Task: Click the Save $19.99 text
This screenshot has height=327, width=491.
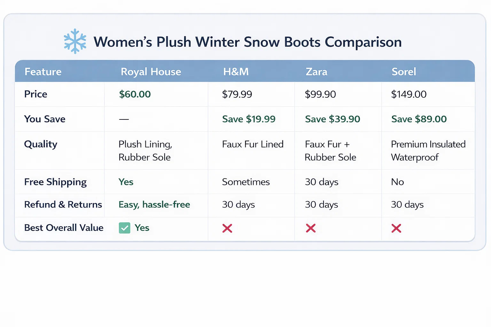Action: point(249,119)
